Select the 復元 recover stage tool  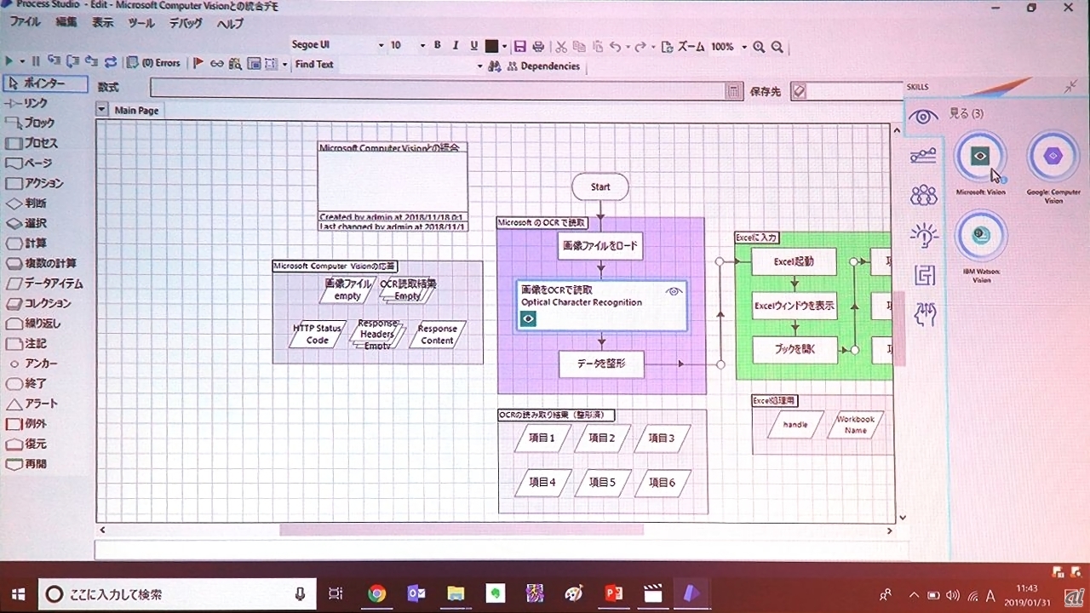click(26, 444)
